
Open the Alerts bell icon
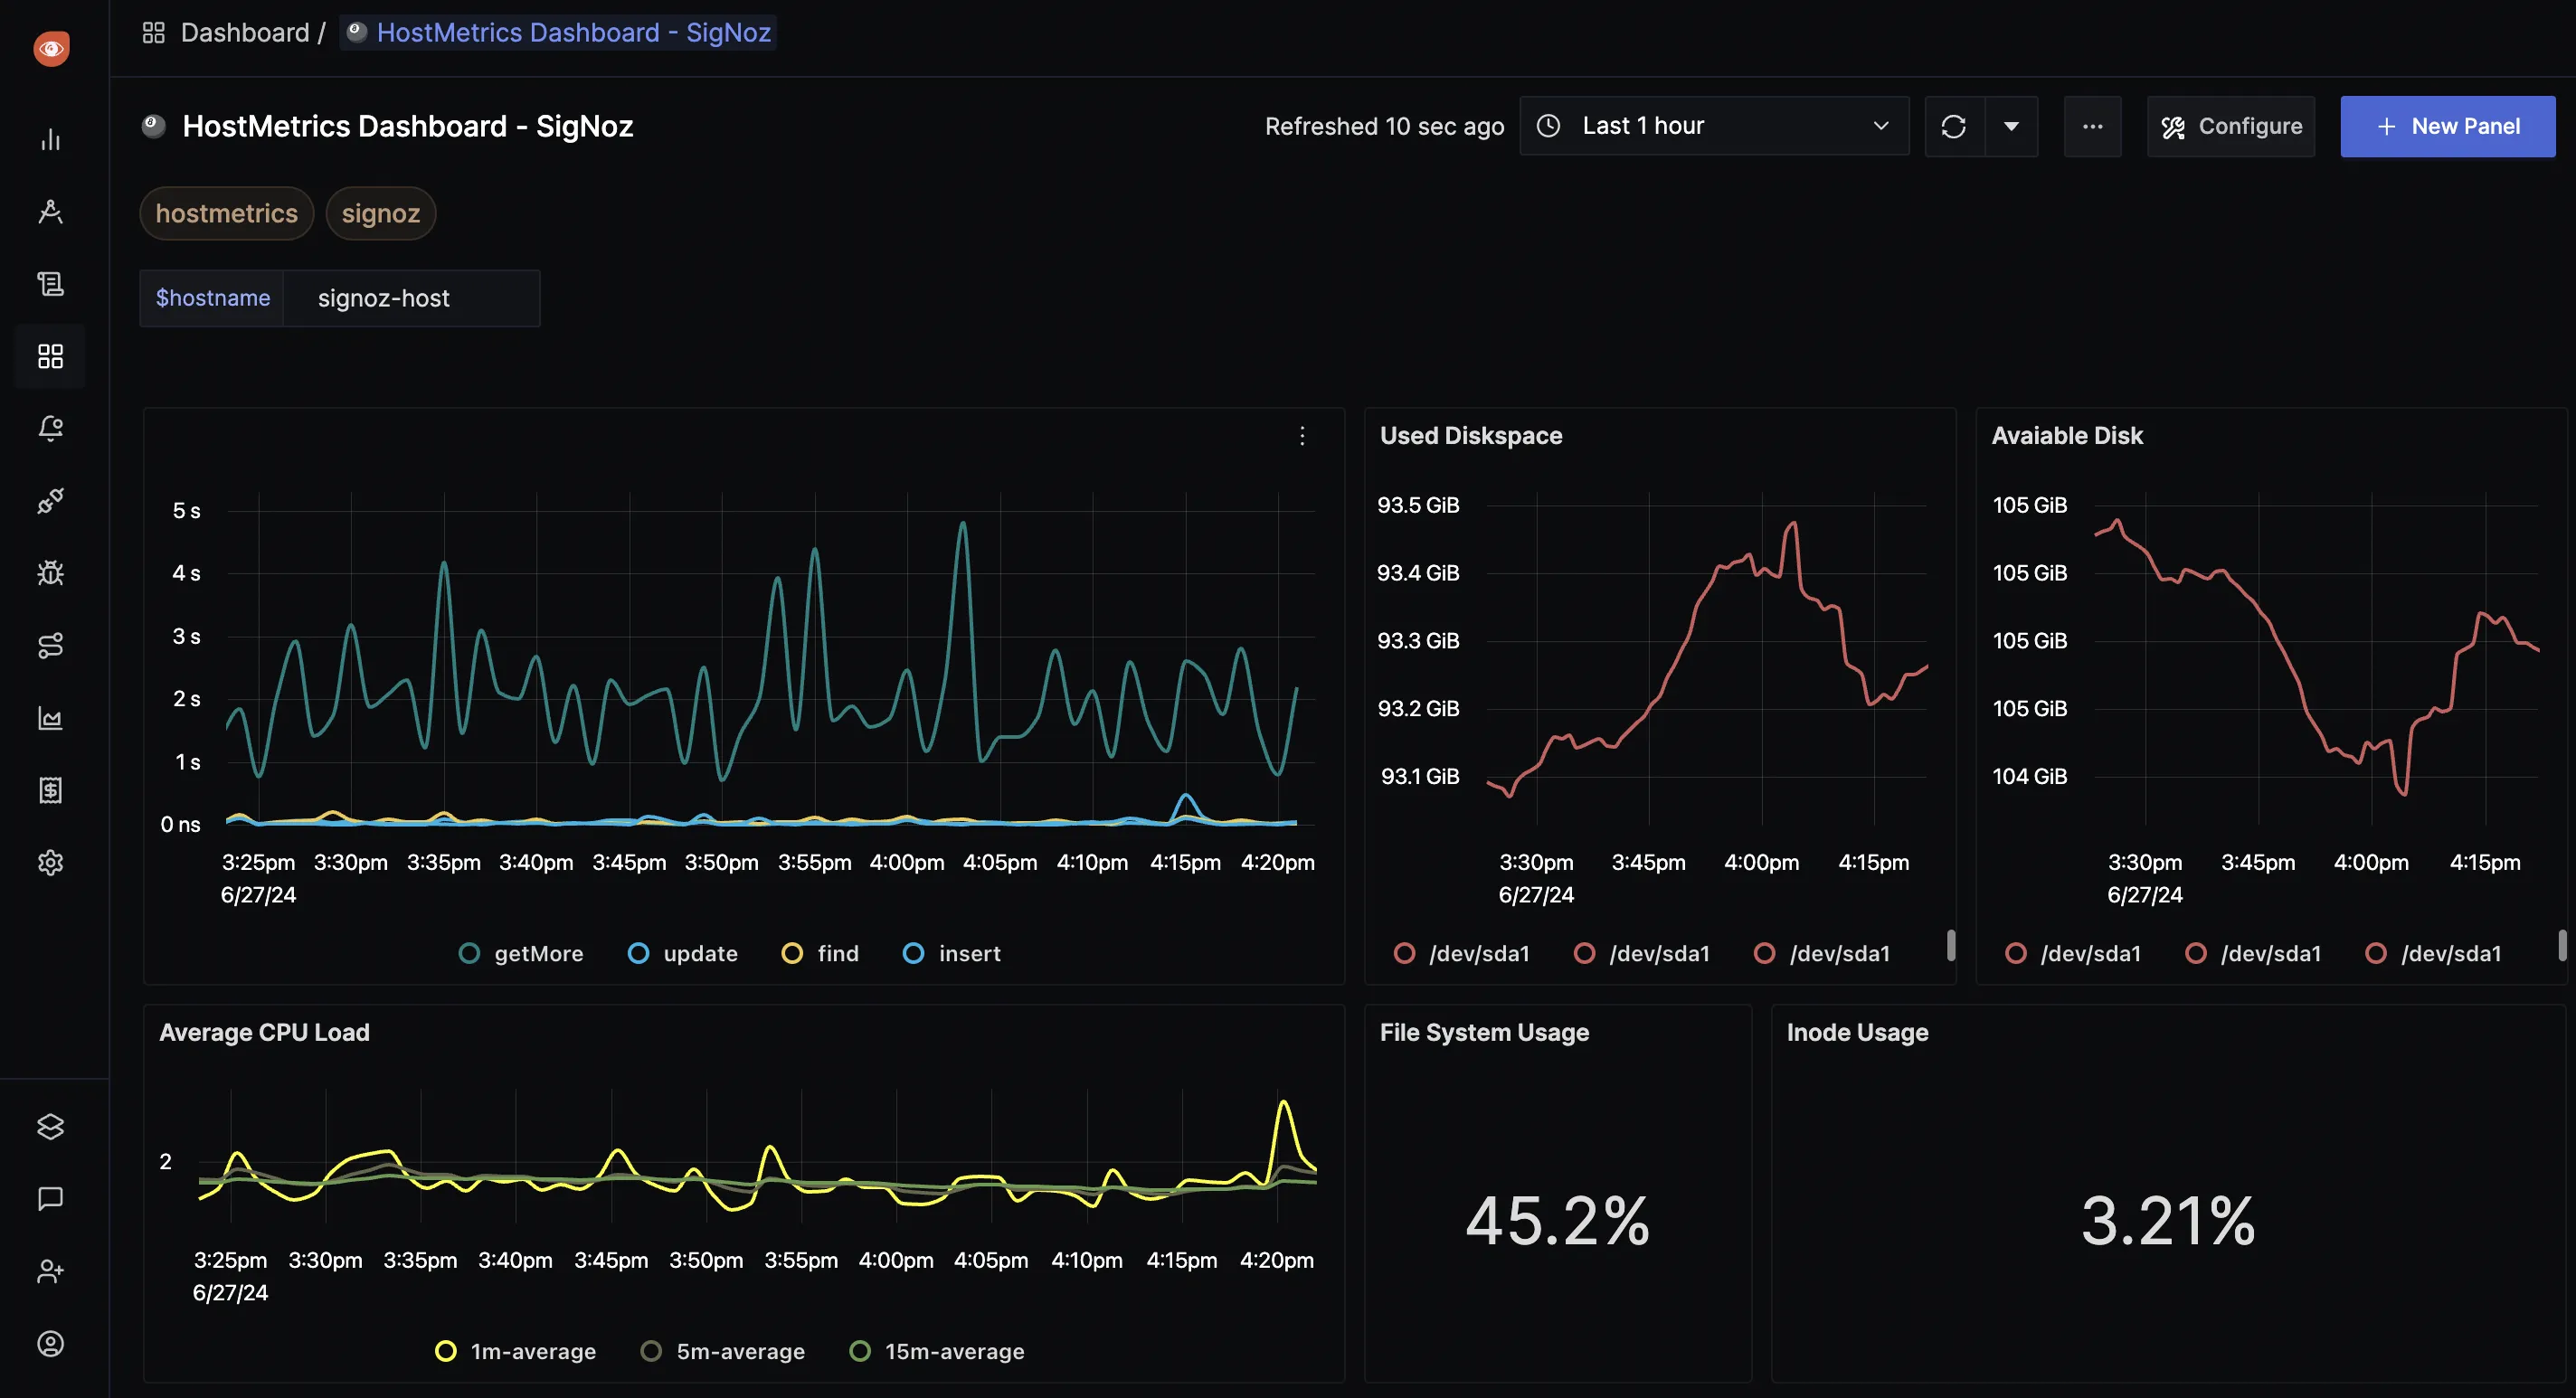tap(50, 428)
